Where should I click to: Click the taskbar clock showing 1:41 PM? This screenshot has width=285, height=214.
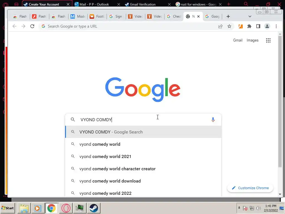(271, 208)
